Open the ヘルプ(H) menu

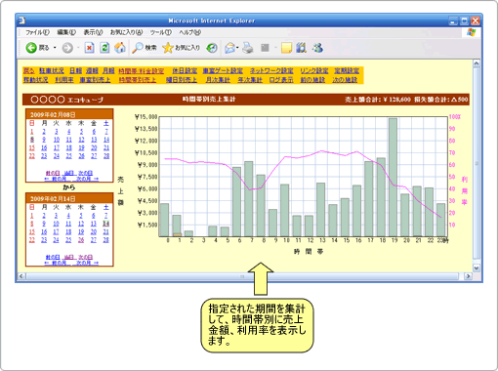189,32
